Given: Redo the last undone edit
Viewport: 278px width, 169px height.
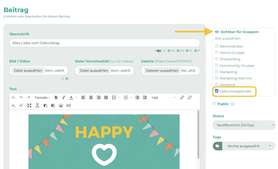Looking at the screenshot, I should pyautogui.click(x=29, y=98).
